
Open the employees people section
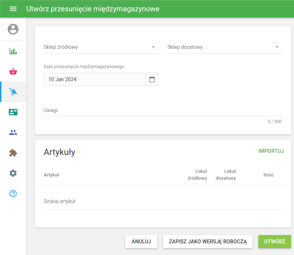point(13,132)
